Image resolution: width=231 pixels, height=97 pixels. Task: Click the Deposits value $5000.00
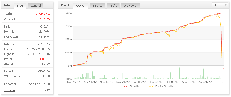[x=43, y=72]
